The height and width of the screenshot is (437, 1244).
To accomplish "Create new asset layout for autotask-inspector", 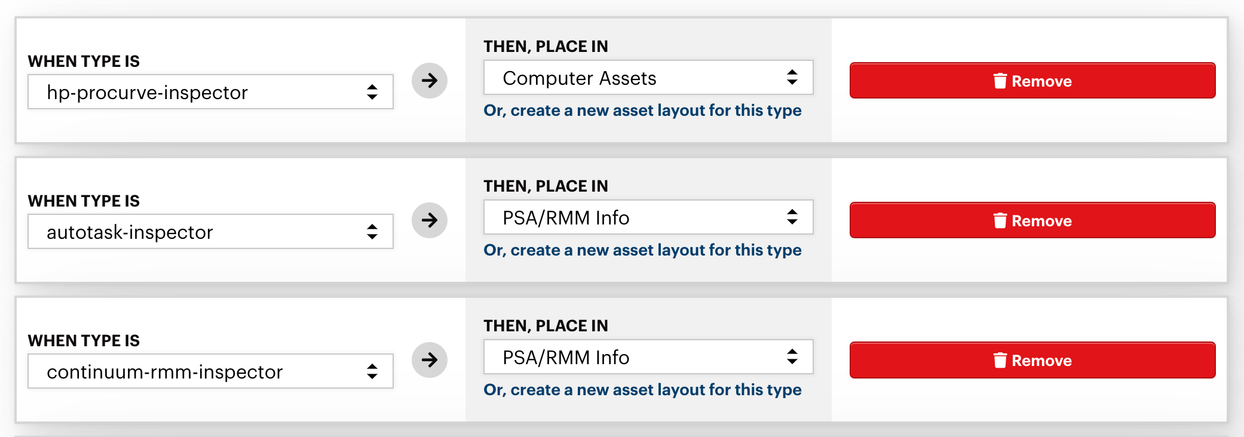I will [x=642, y=250].
